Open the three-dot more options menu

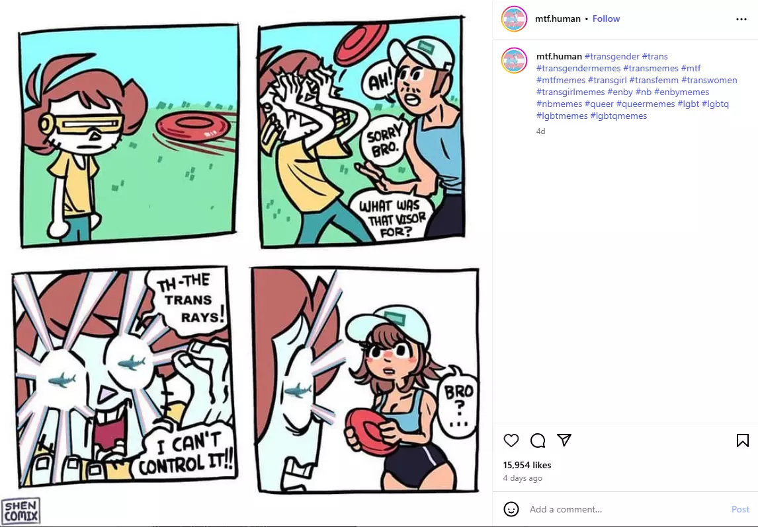tap(741, 18)
